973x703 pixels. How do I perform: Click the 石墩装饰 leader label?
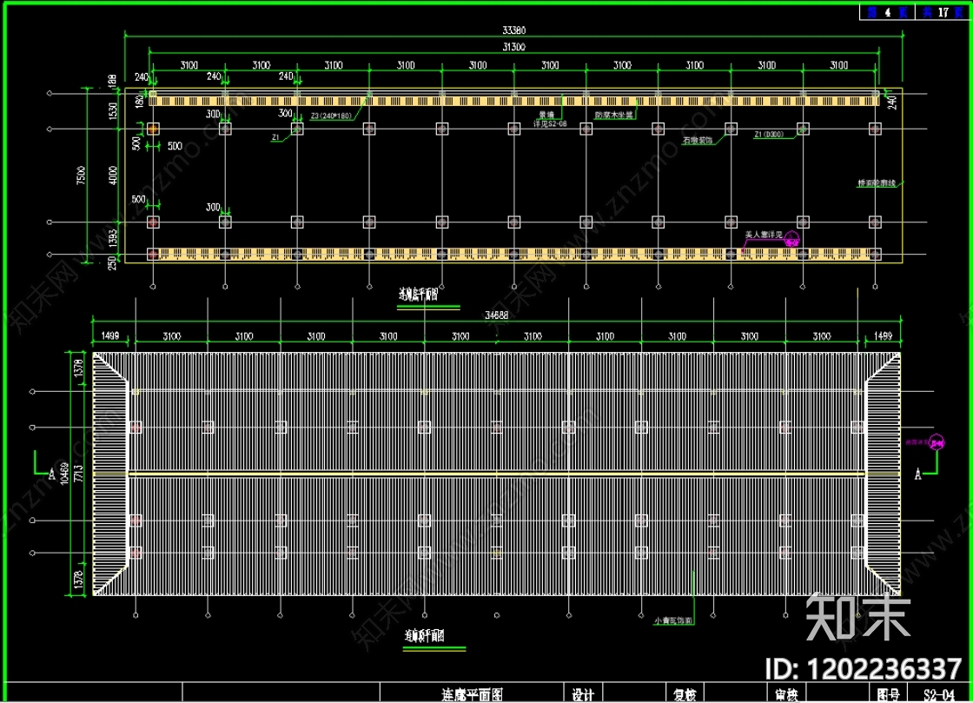coord(698,141)
